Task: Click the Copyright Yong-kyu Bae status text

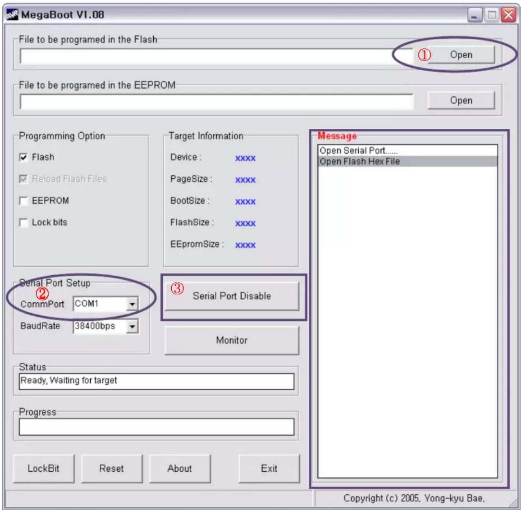Action: (x=414, y=498)
